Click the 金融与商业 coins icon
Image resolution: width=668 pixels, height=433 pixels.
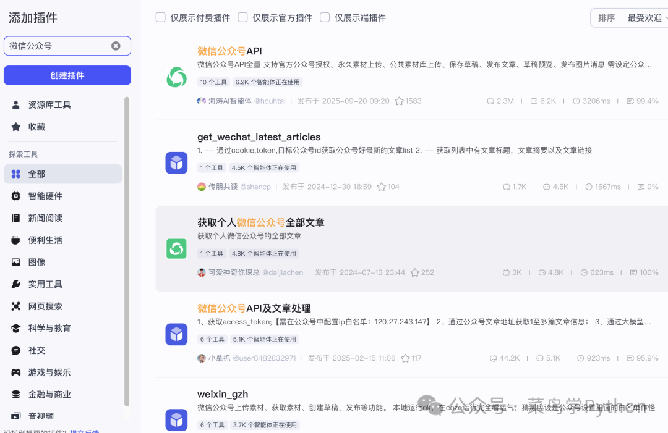pos(15,394)
